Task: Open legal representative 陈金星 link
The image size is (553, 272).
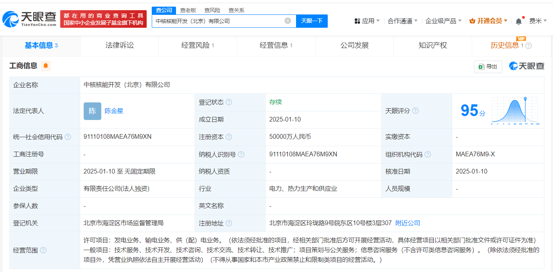Action: tap(114, 111)
